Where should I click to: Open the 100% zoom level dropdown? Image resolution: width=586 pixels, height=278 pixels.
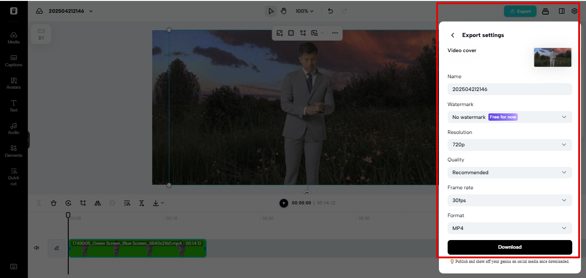(304, 11)
